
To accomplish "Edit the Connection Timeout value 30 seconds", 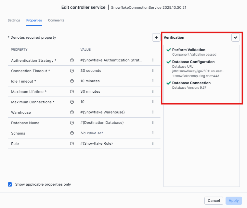I will 91,71.
